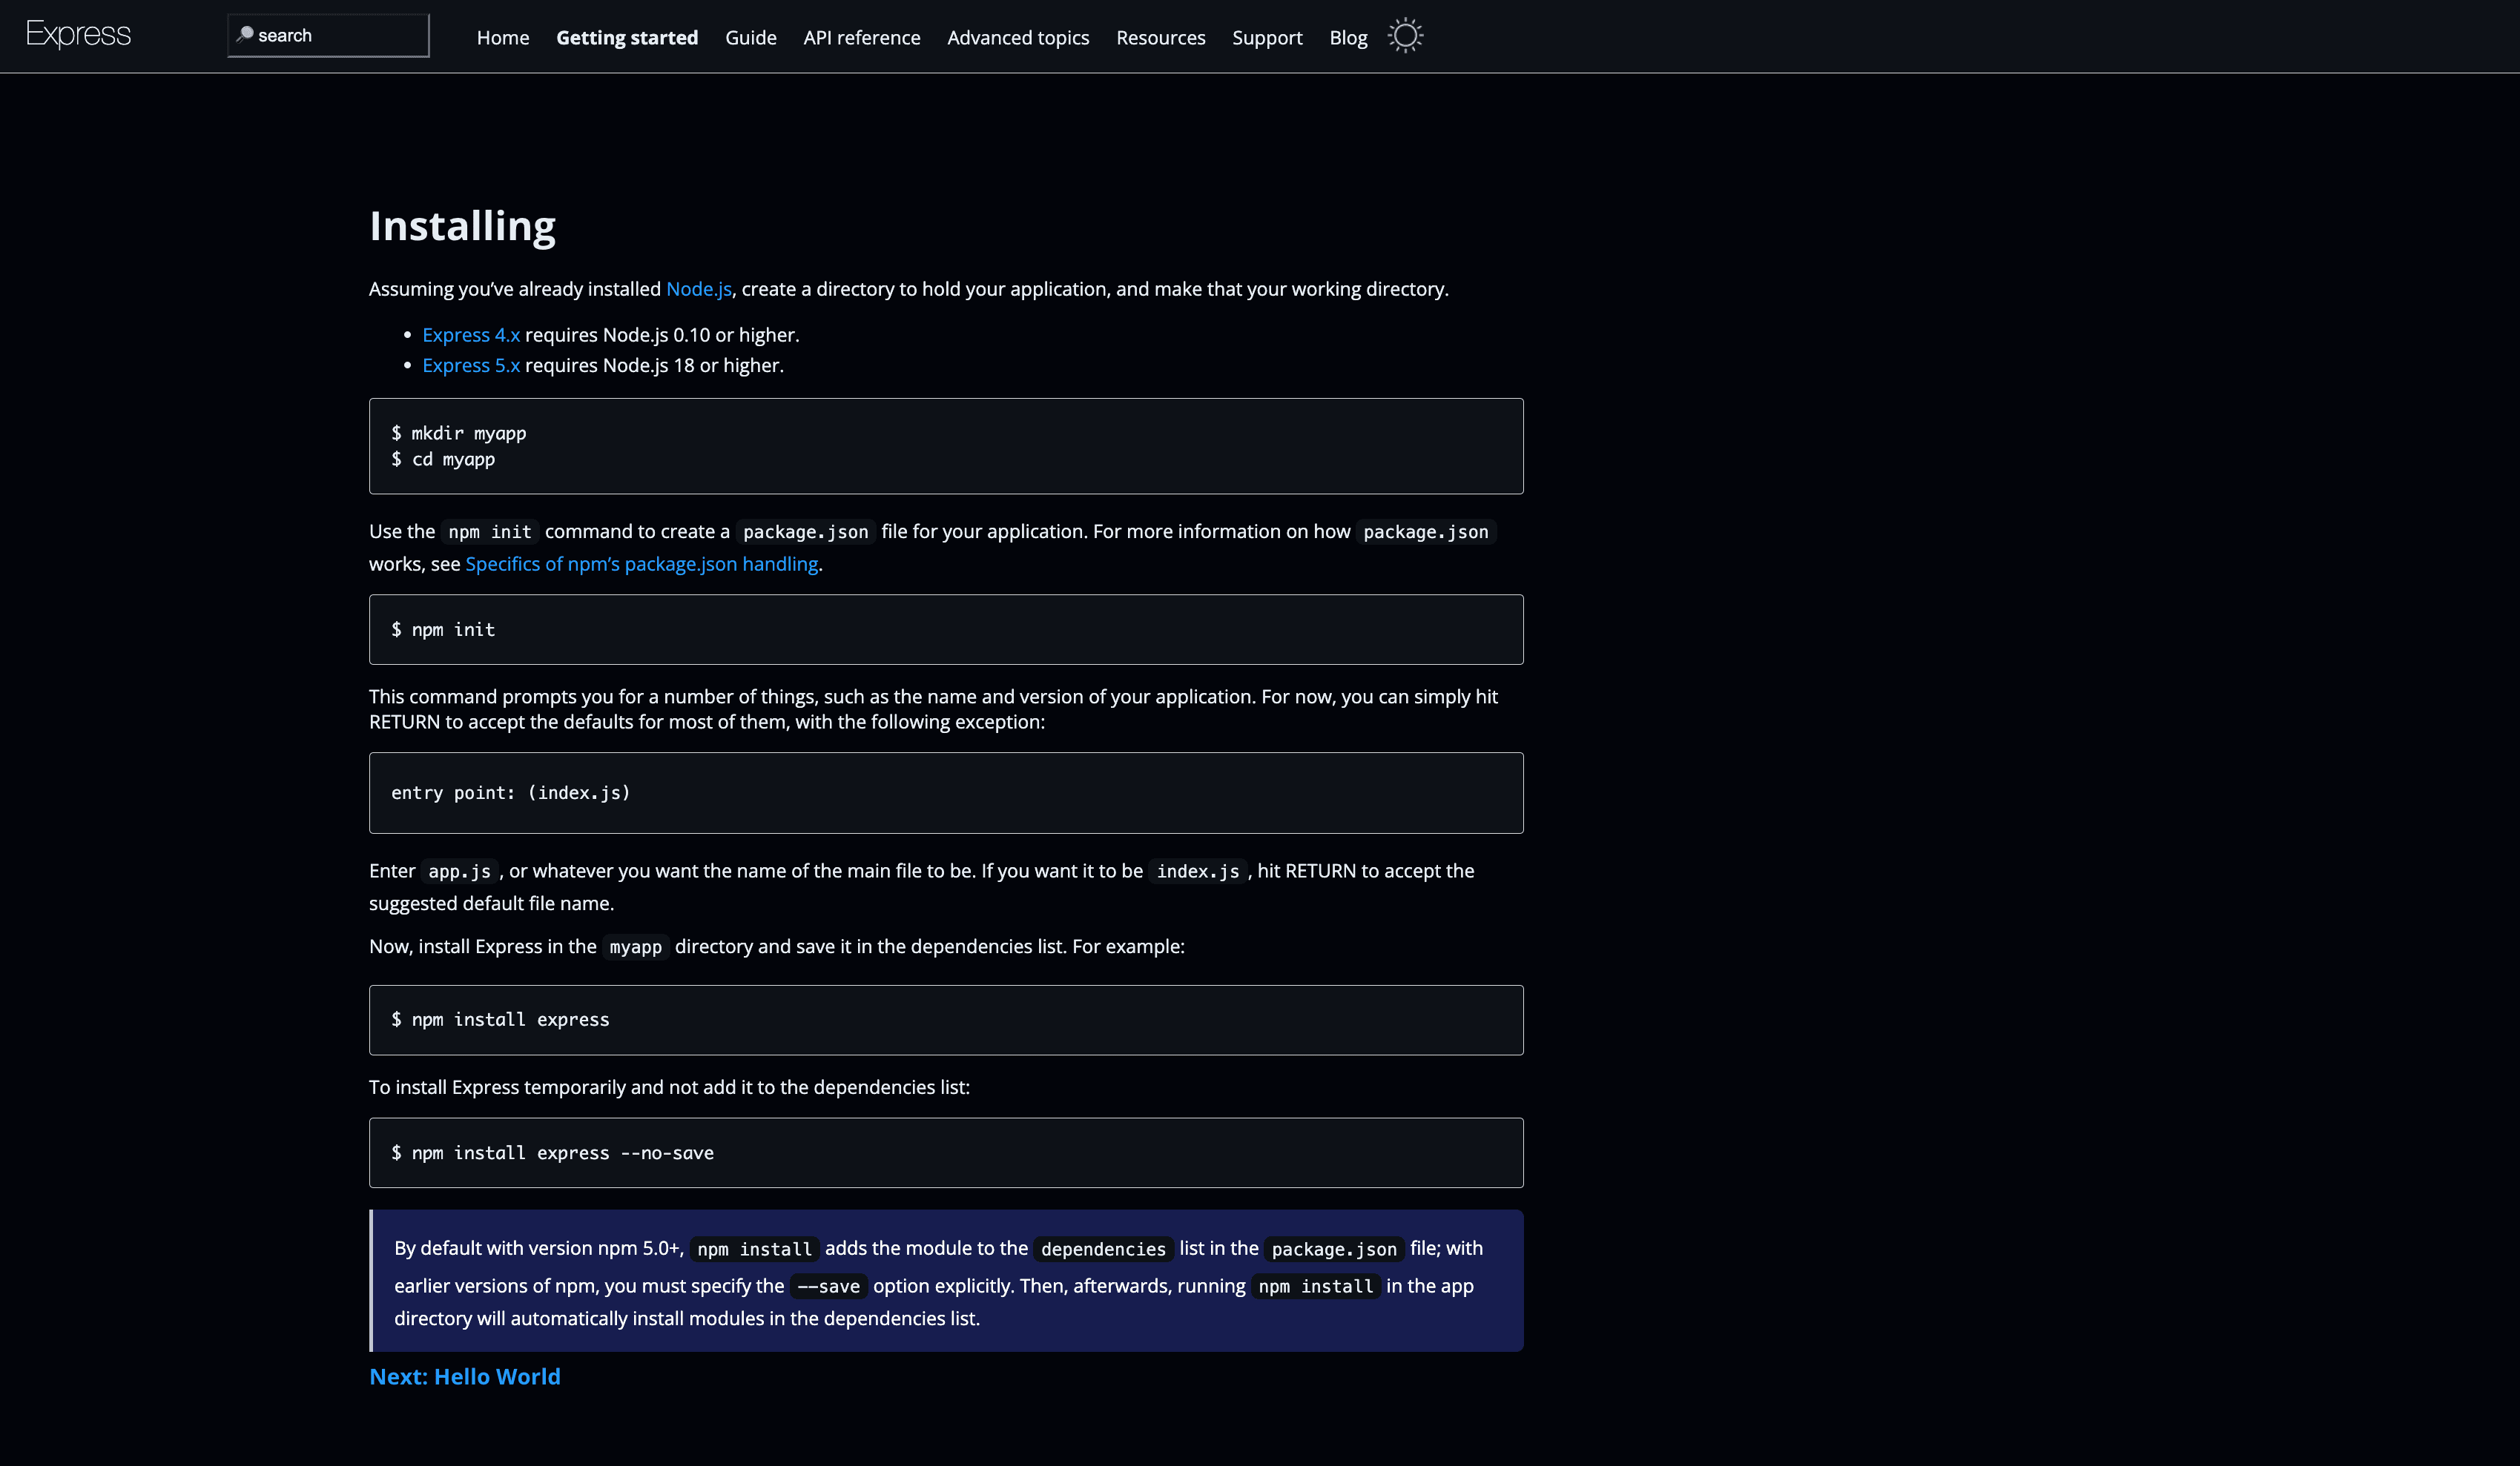Select the Guide tab in navbar
2520x1466 pixels.
point(751,36)
